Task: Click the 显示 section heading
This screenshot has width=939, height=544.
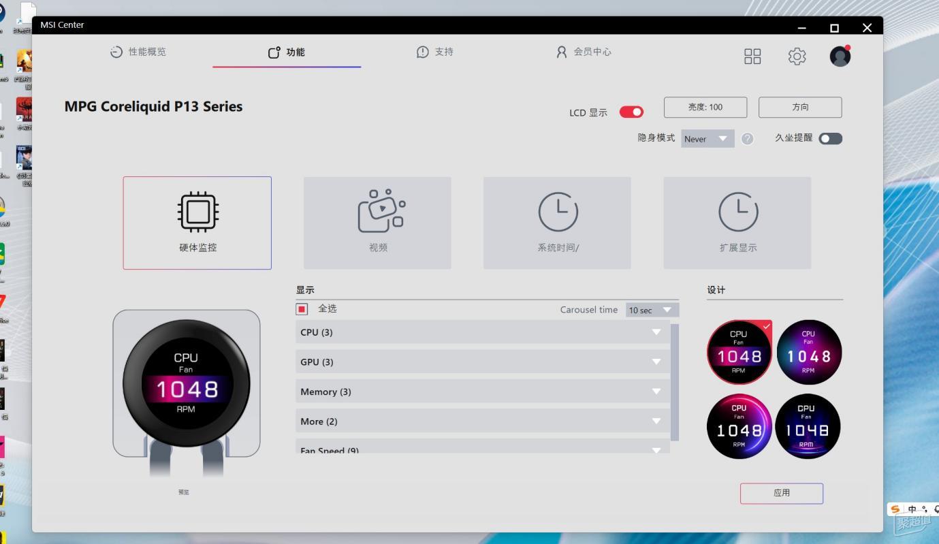Action: coord(305,290)
